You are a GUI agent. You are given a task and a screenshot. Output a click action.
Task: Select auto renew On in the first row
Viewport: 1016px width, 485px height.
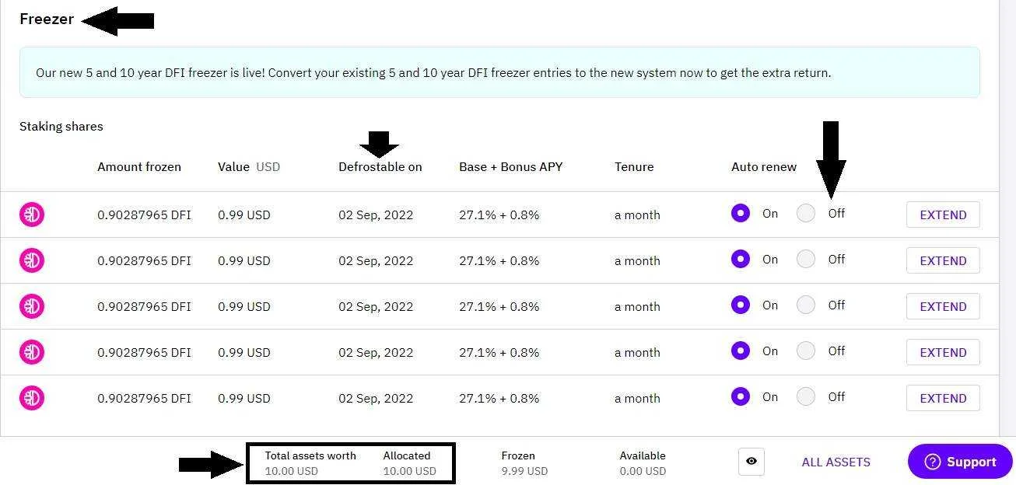(x=741, y=213)
